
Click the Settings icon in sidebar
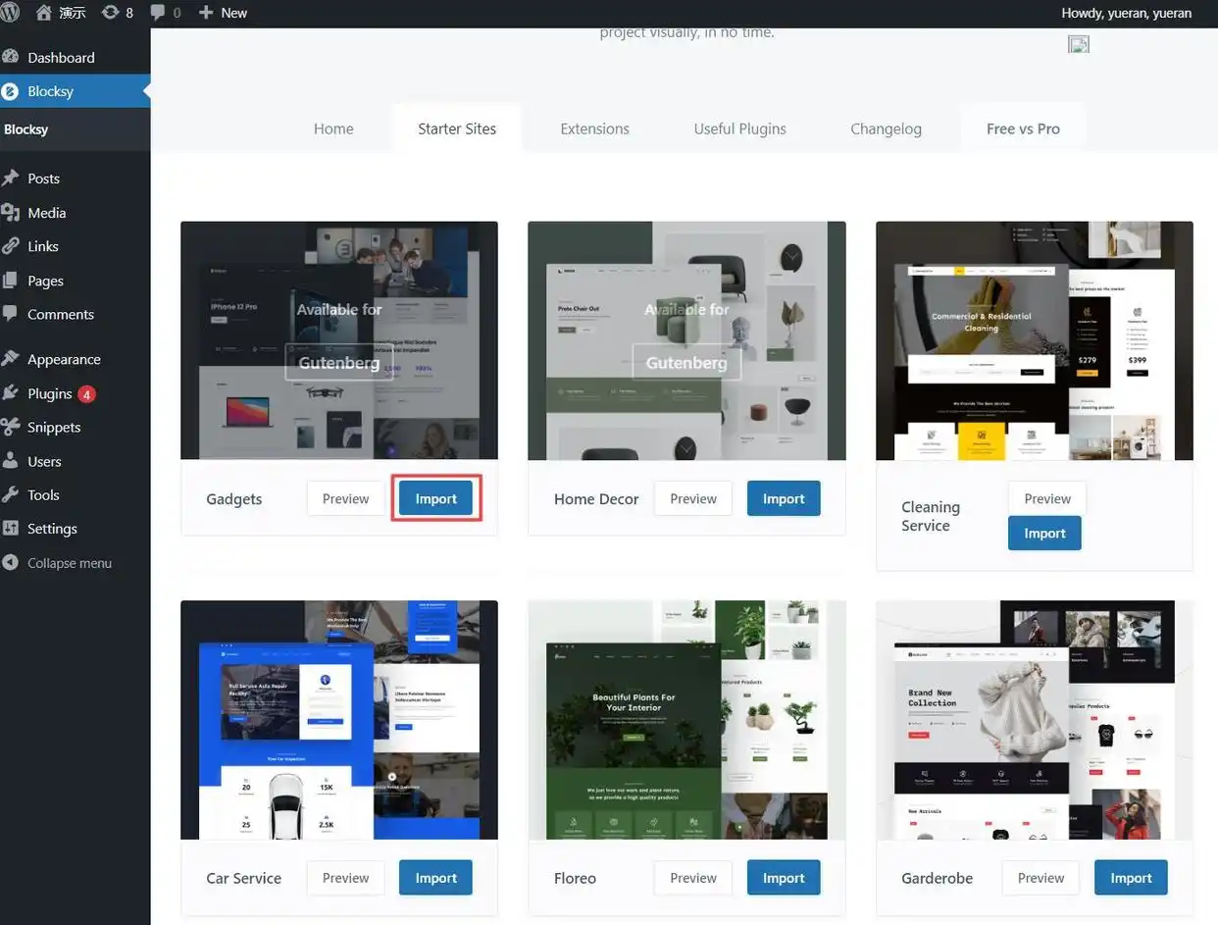11,529
